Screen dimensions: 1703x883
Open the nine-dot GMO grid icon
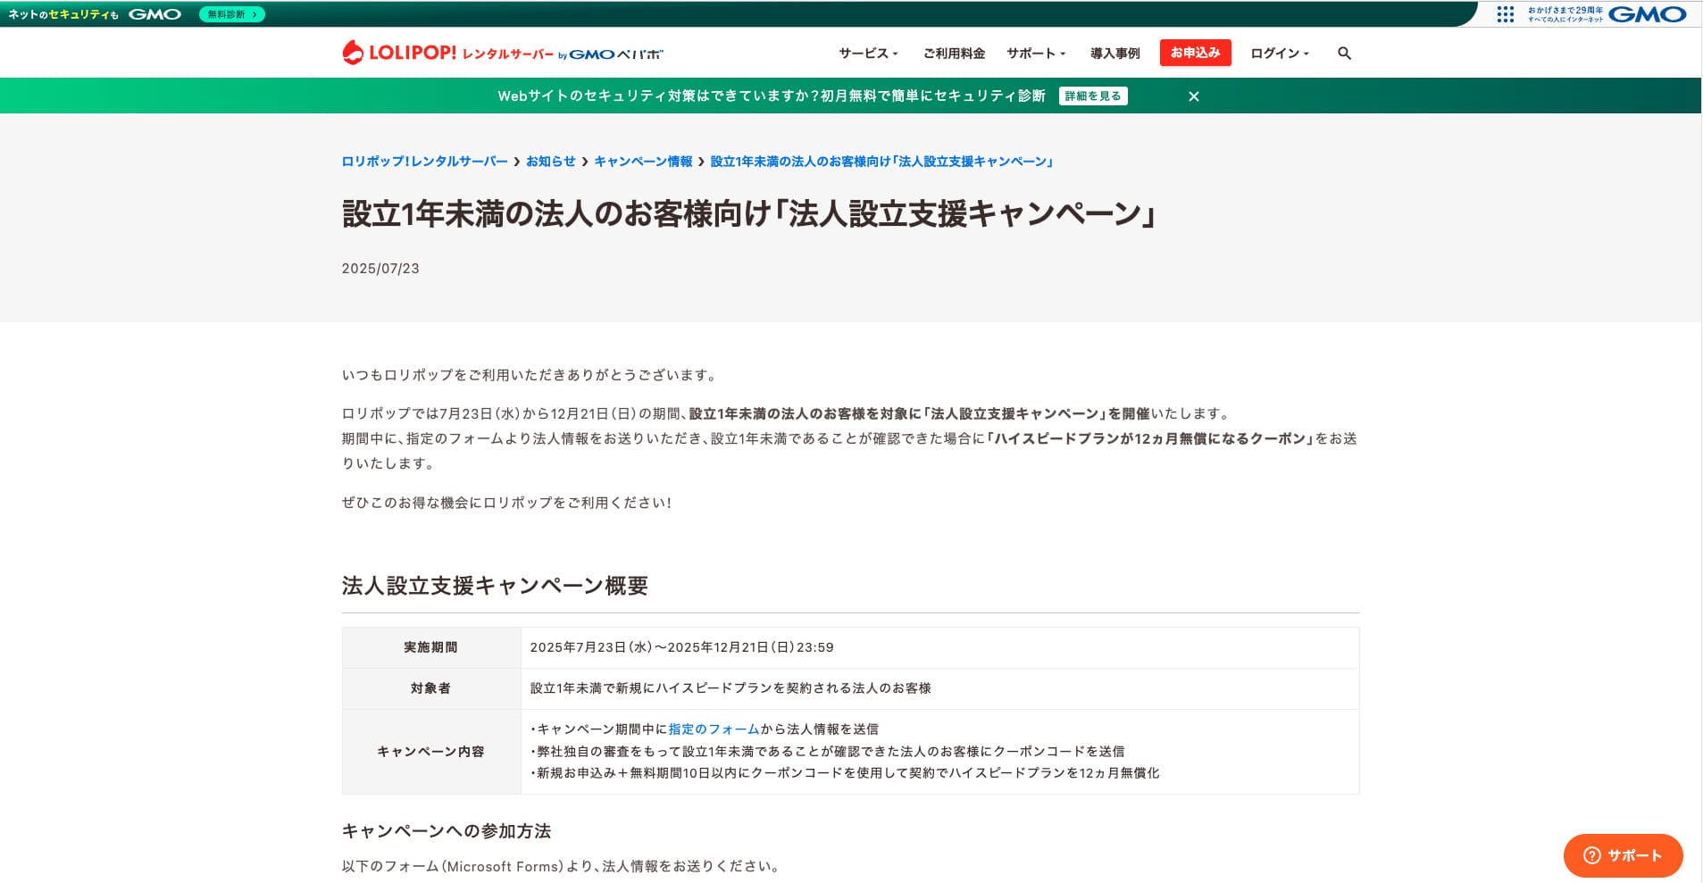[x=1504, y=13]
